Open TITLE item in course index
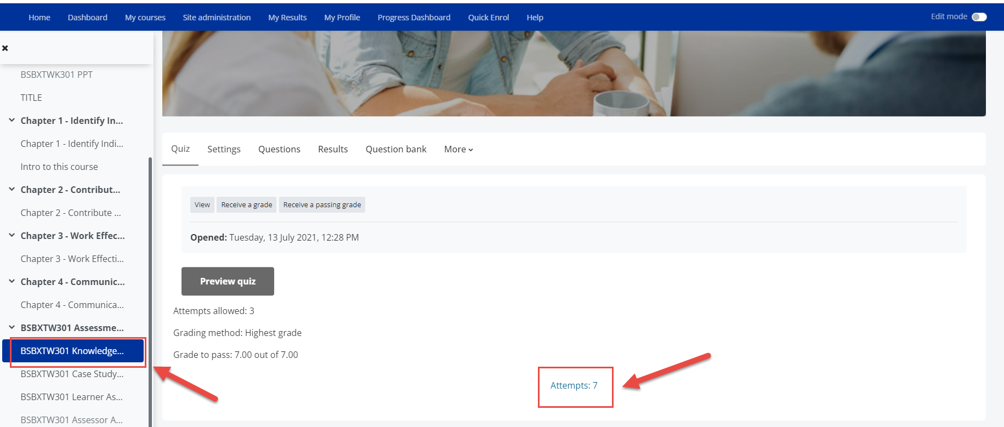 click(31, 98)
